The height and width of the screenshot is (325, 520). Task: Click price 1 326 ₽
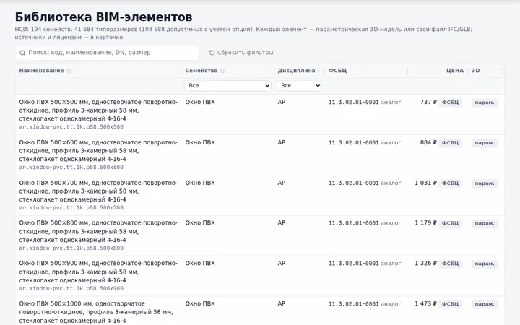pyautogui.click(x=425, y=264)
